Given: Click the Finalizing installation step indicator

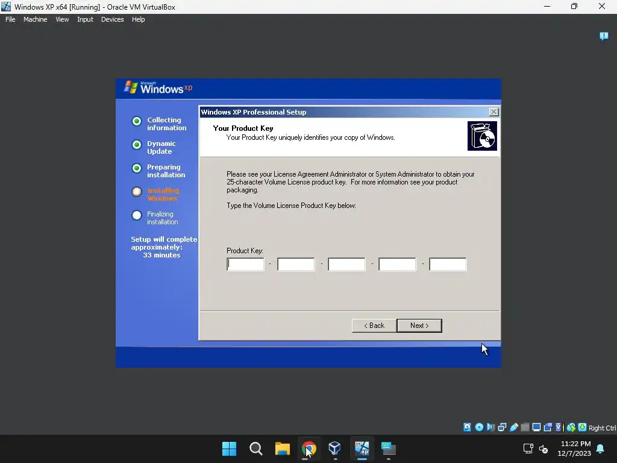Looking at the screenshot, I should click(137, 215).
